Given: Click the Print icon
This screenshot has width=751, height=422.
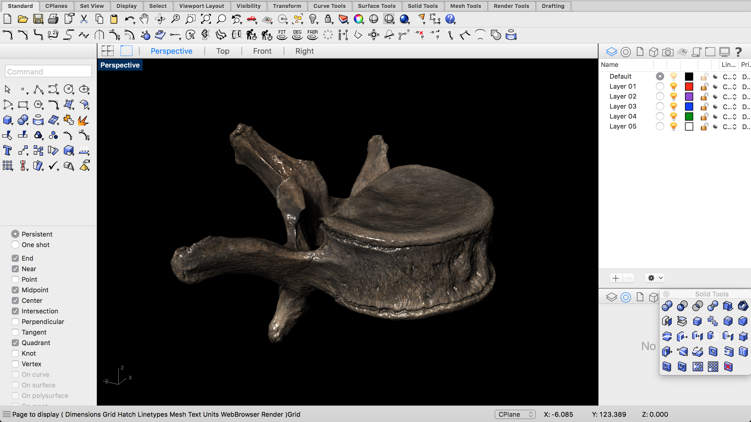Looking at the screenshot, I should [53, 19].
